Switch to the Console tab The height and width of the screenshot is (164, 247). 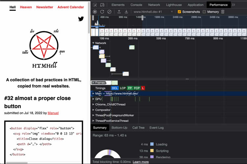pos(136,5)
